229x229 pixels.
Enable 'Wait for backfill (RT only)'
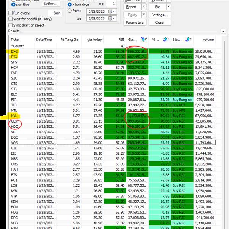pyautogui.click(x=11, y=19)
